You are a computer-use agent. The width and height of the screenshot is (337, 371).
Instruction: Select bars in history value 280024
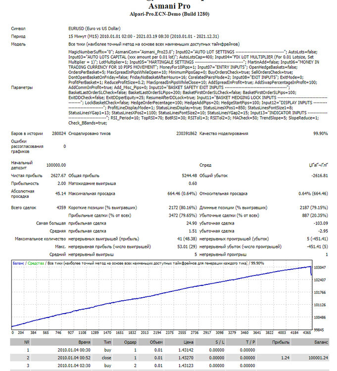pyautogui.click(x=59, y=134)
